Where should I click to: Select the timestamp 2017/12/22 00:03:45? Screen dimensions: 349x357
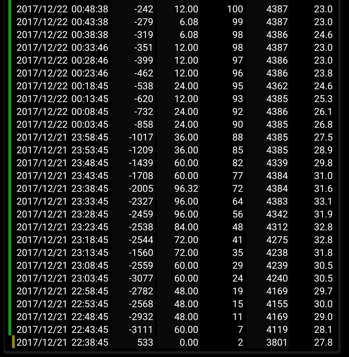(62, 125)
